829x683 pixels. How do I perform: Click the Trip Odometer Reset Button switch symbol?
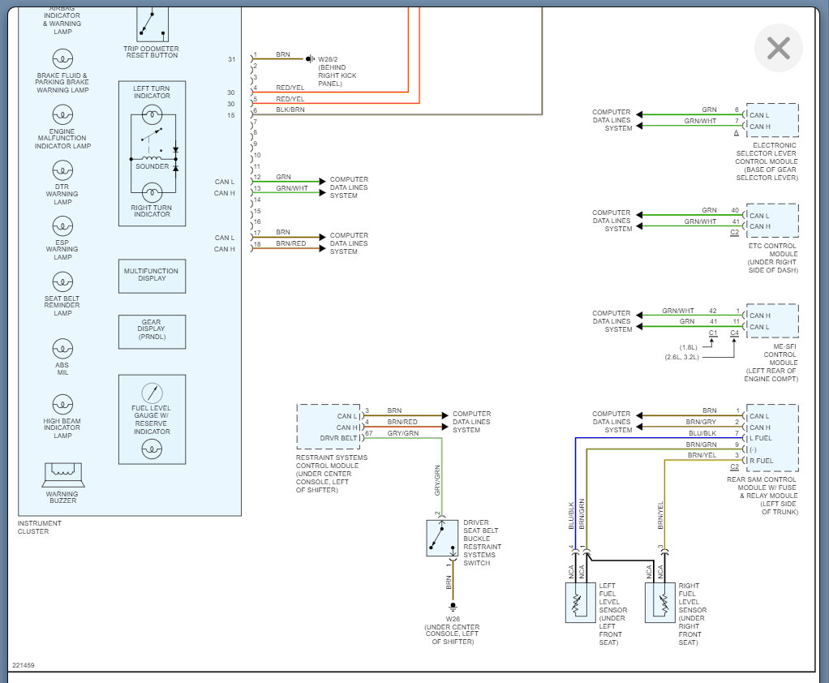[x=152, y=25]
